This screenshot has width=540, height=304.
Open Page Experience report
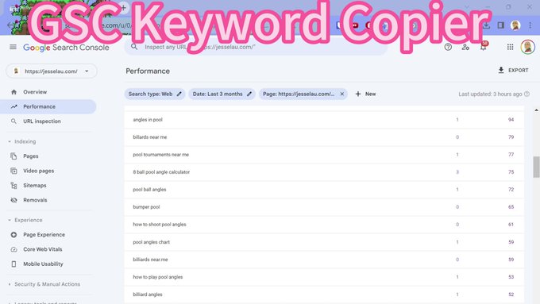[44, 235]
